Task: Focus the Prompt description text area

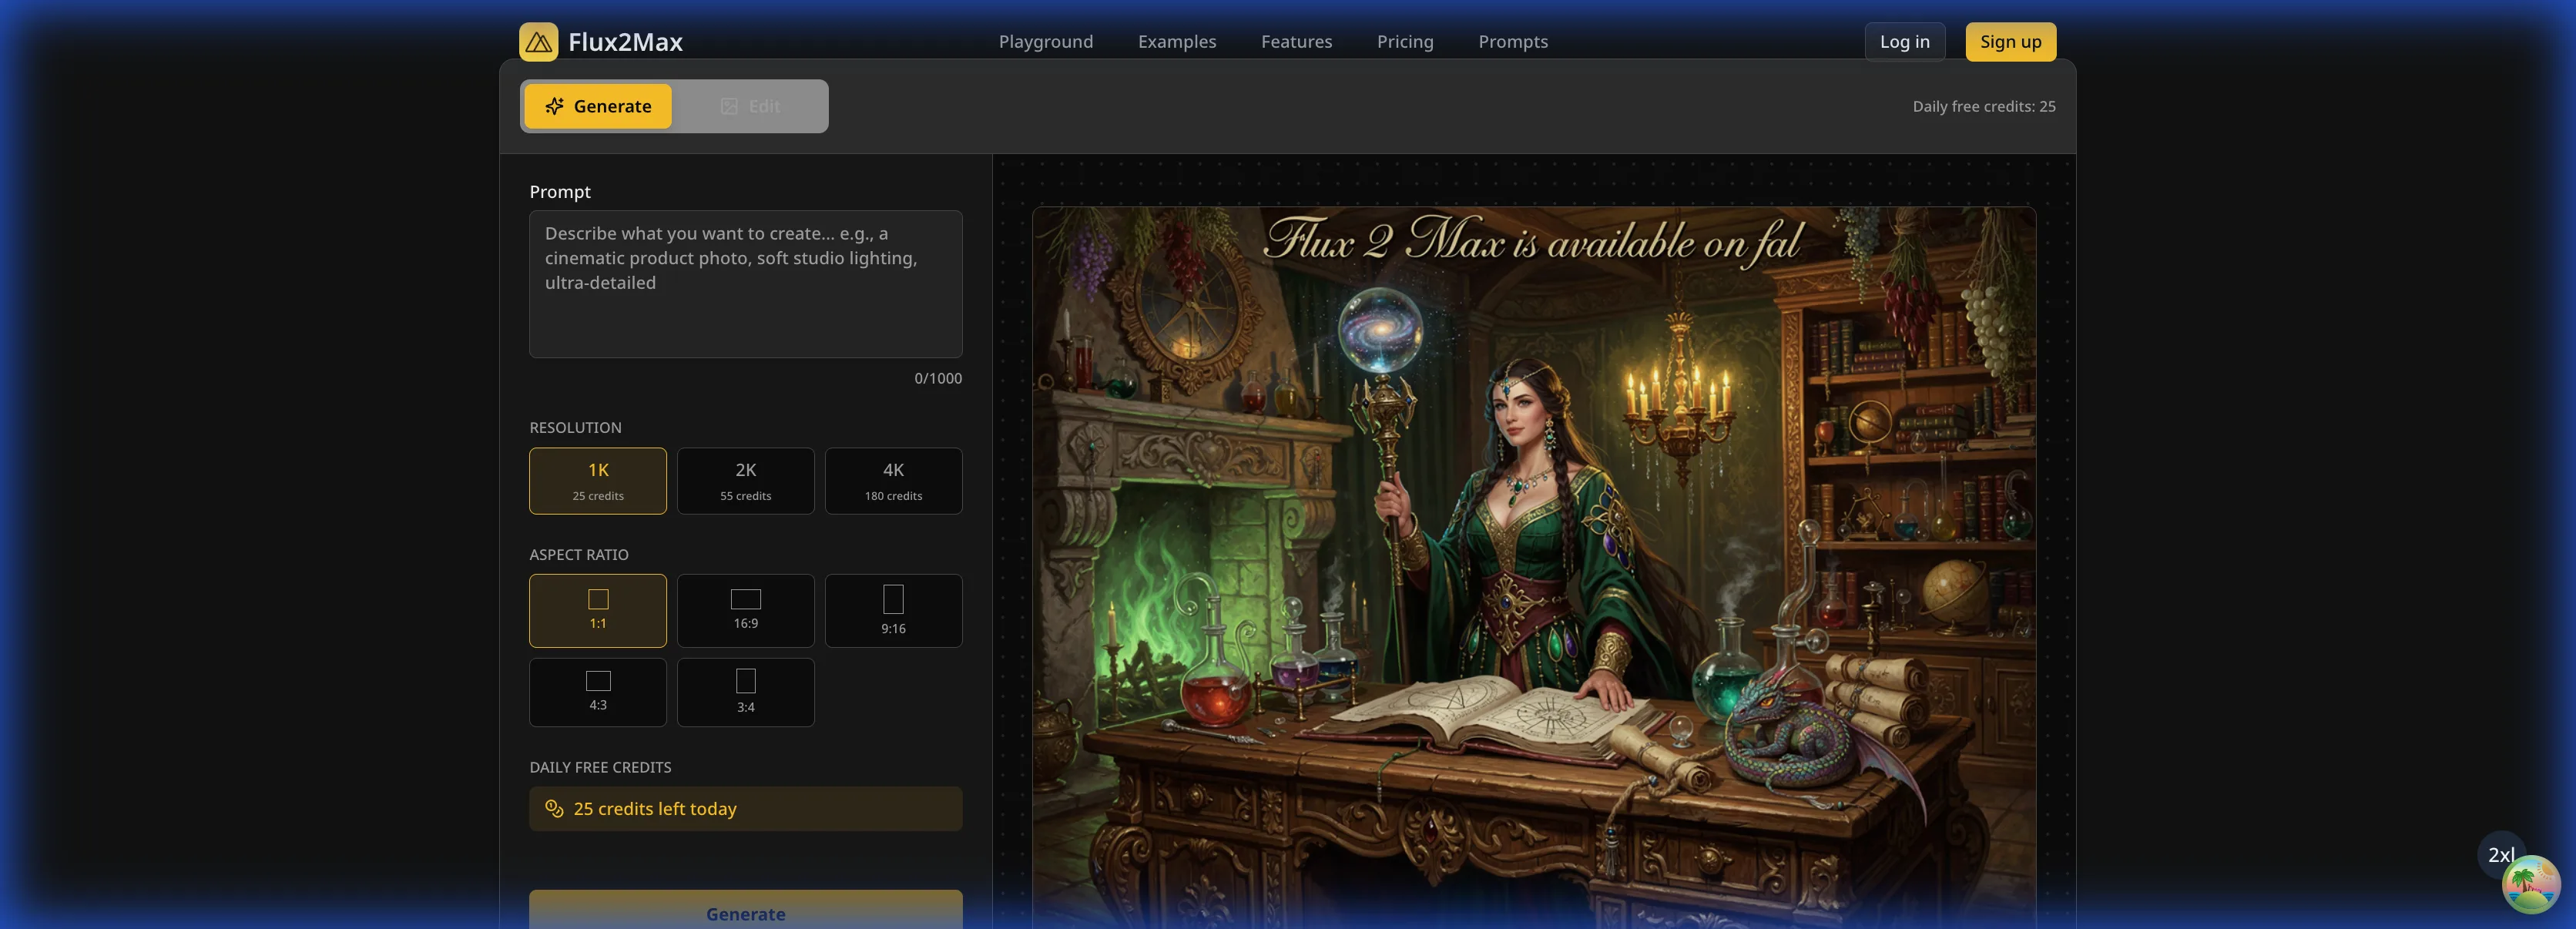Action: click(746, 284)
